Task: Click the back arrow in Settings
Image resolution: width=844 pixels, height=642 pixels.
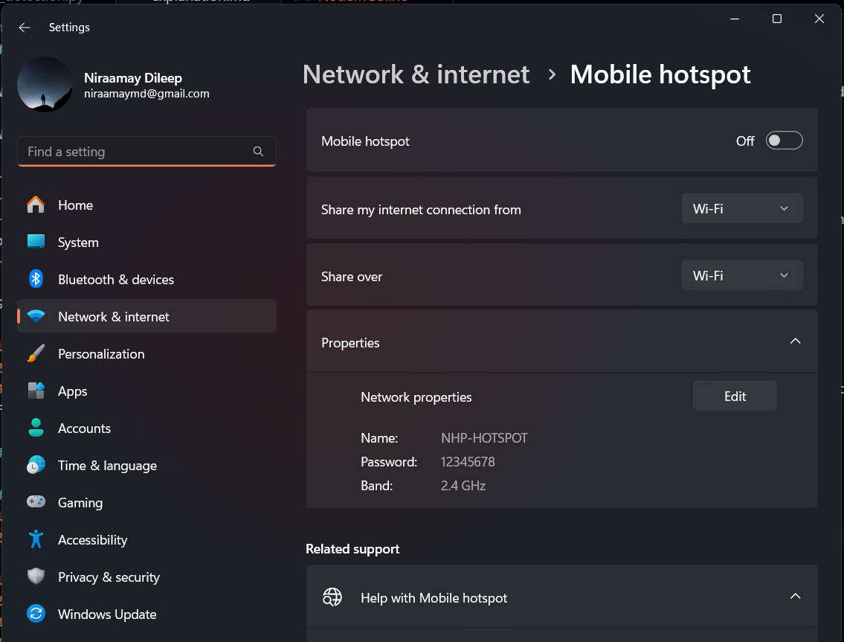Action: pos(25,28)
